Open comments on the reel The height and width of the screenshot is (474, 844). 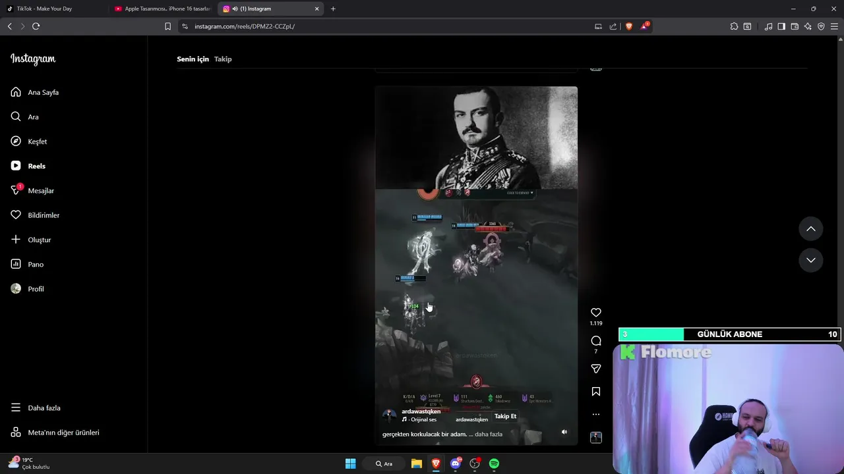click(x=596, y=341)
